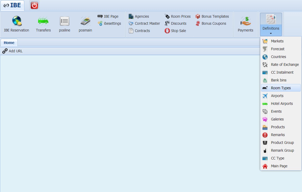The image size is (302, 192).
Task: Choose Main Page menu entry
Action: [x=281, y=166]
